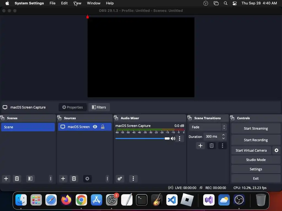Open Audio Mixer panel three-dot menu
This screenshot has height=211, width=282.
click(133, 179)
